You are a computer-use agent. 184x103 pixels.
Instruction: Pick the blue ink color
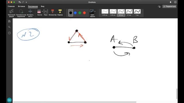coord(75,13)
